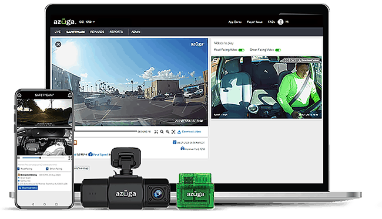Viewport: 382px width, 219px height.
Task: Tap the notification bell on the phone
Action: 70,95
